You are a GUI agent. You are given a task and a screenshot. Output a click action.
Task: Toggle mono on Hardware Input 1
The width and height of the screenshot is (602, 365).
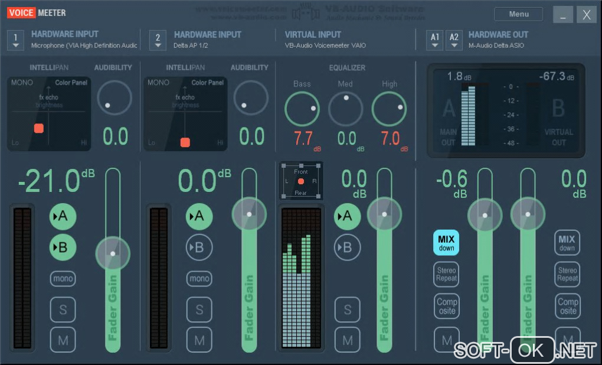coord(63,279)
